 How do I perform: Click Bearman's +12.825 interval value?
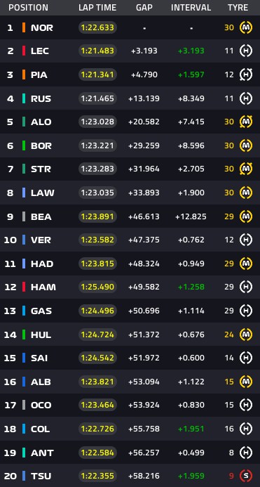click(191, 216)
